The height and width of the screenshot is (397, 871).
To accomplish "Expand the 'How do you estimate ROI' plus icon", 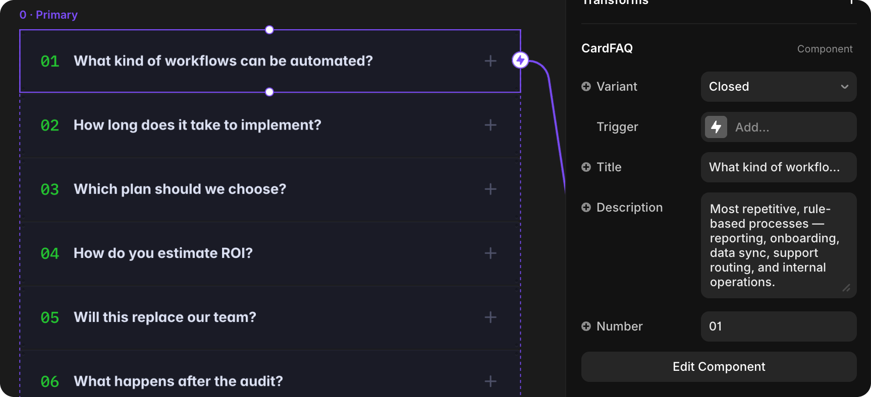I will click(491, 253).
